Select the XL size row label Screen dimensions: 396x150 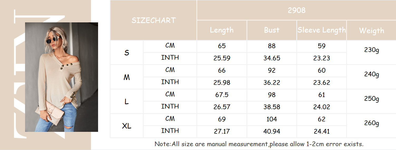[x=127, y=126]
